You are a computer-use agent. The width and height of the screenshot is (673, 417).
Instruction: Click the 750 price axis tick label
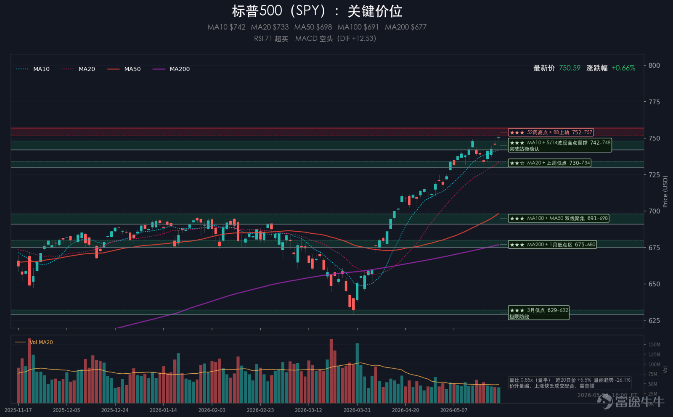[x=654, y=138]
